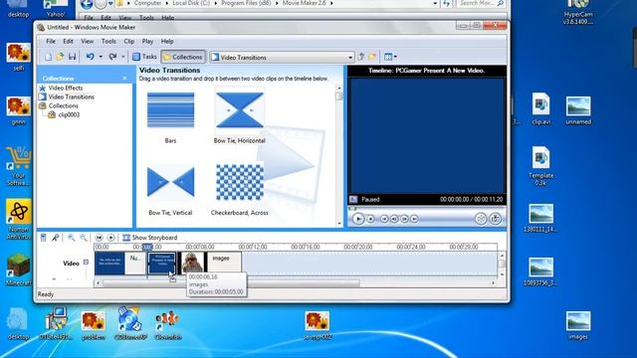
Task: Split the clip at the current frame
Action: [x=481, y=219]
